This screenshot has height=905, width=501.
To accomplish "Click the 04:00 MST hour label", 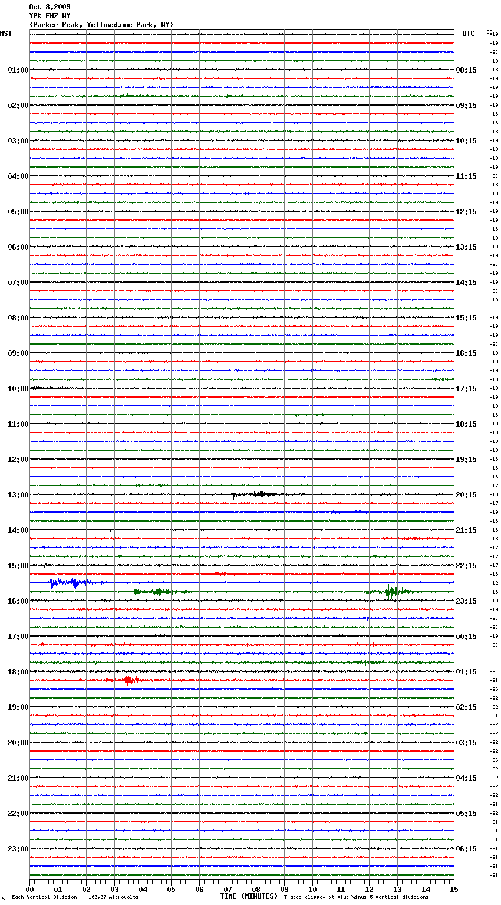I will (18, 176).
